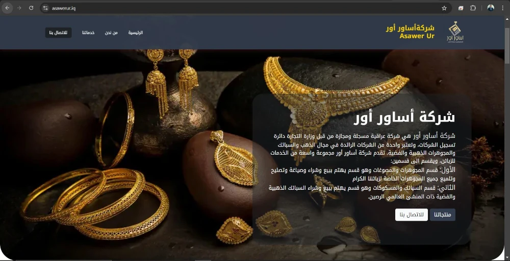Click the Asawer Ur logo in the header
Viewport: 510px width, 261px height.
tap(455, 32)
